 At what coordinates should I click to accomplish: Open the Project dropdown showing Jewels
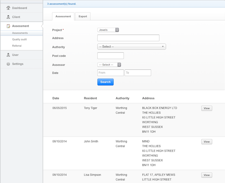pos(108,30)
